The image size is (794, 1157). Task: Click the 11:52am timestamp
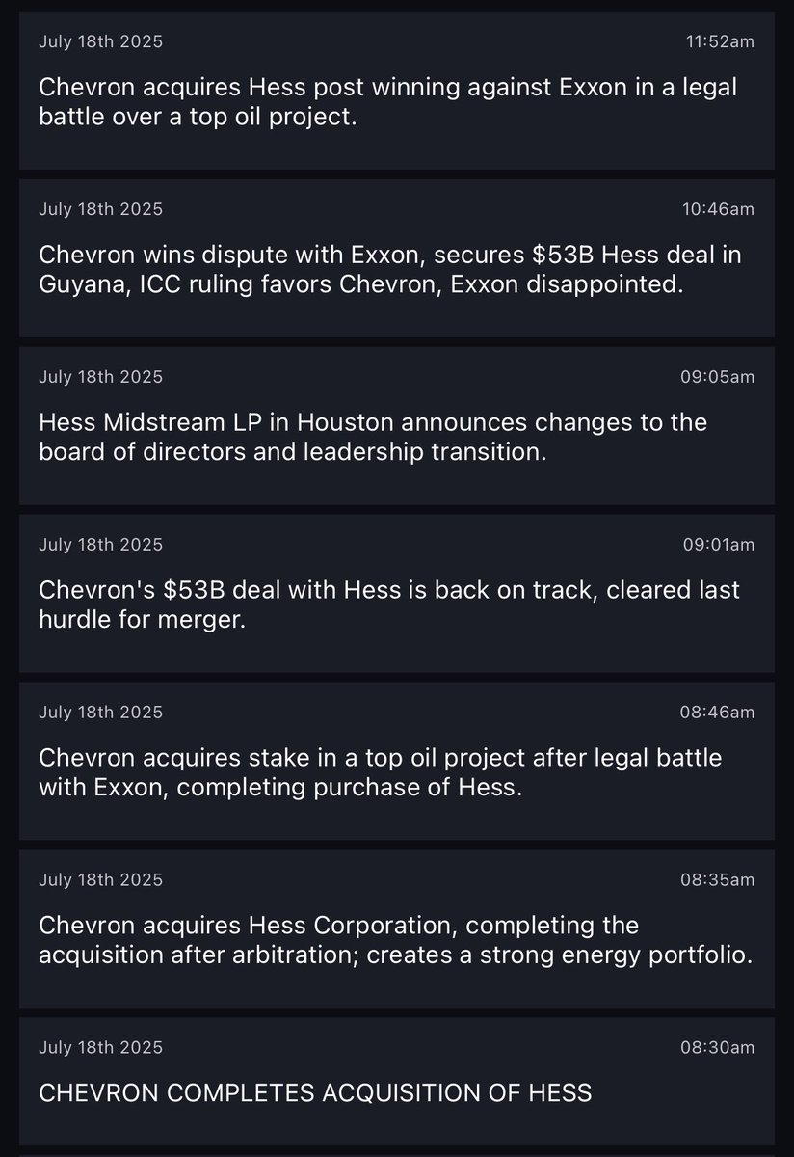[720, 41]
